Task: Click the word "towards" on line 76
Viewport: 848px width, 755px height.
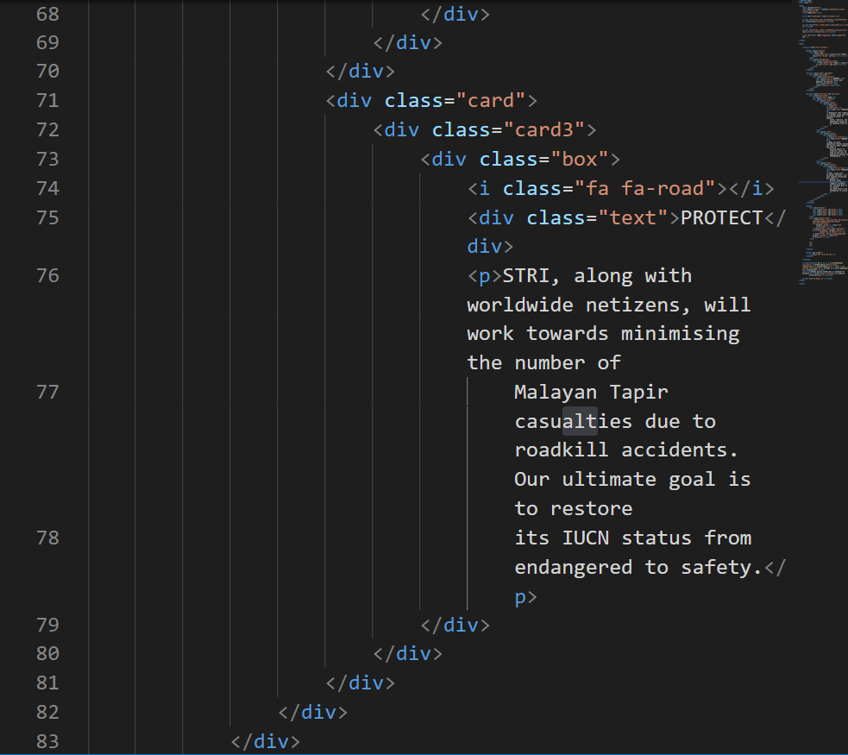Action: [x=568, y=334]
